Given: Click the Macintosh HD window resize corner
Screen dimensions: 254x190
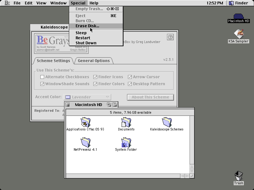Looking at the screenshot, I should [192, 176].
